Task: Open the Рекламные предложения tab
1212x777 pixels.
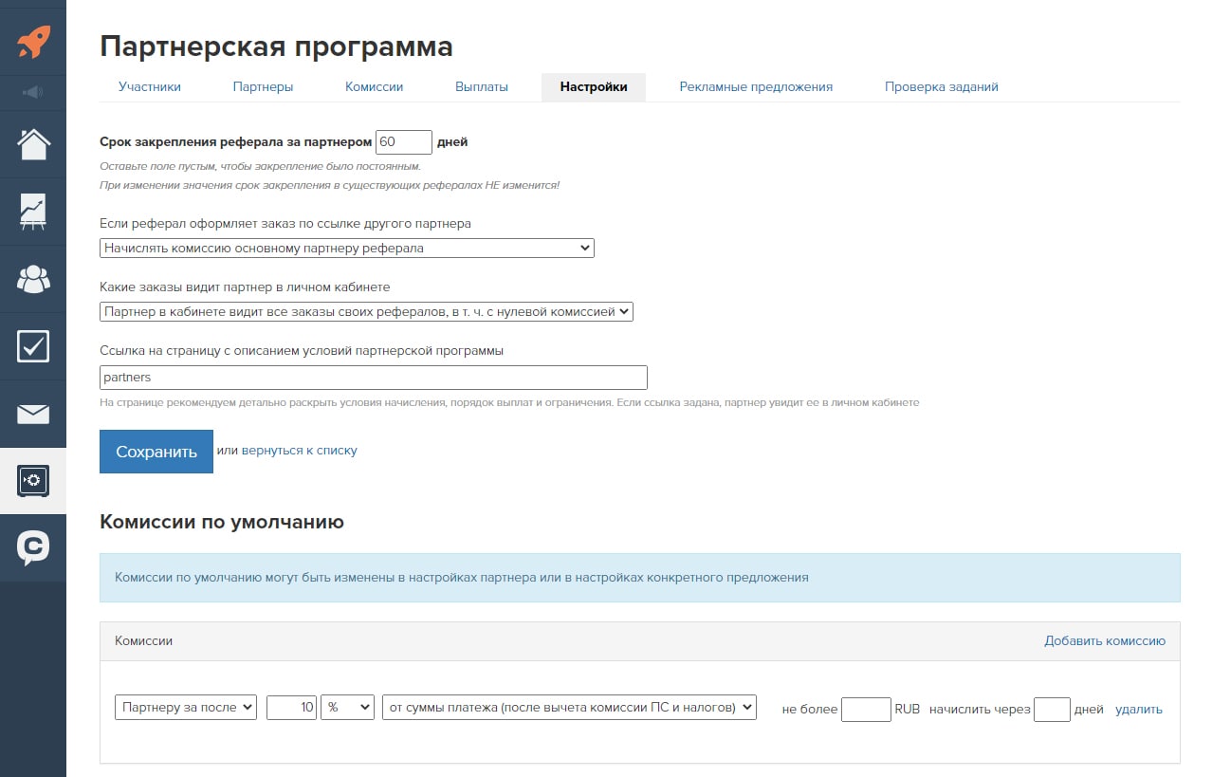Action: coord(756,86)
